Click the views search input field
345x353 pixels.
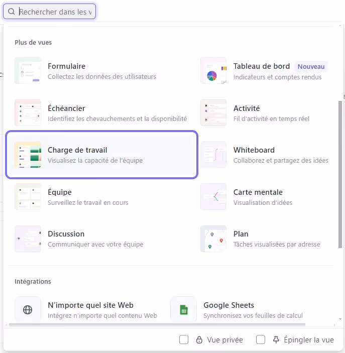55,12
